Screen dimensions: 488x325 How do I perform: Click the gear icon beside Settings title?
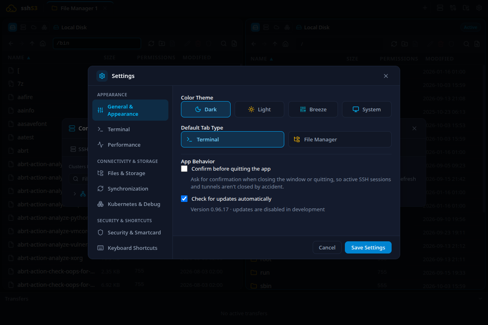[x=102, y=76]
